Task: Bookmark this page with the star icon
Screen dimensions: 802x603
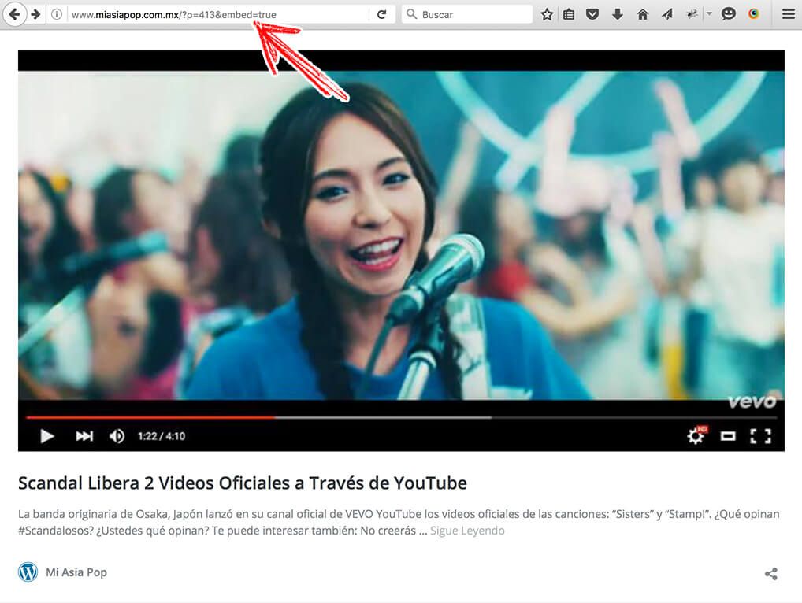Action: (547, 14)
